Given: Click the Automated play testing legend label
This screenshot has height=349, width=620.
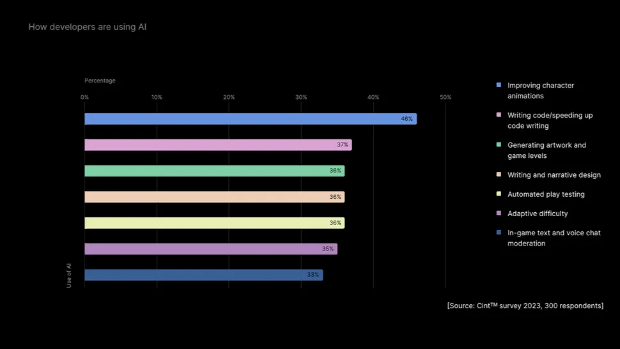Looking at the screenshot, I should pyautogui.click(x=546, y=194).
